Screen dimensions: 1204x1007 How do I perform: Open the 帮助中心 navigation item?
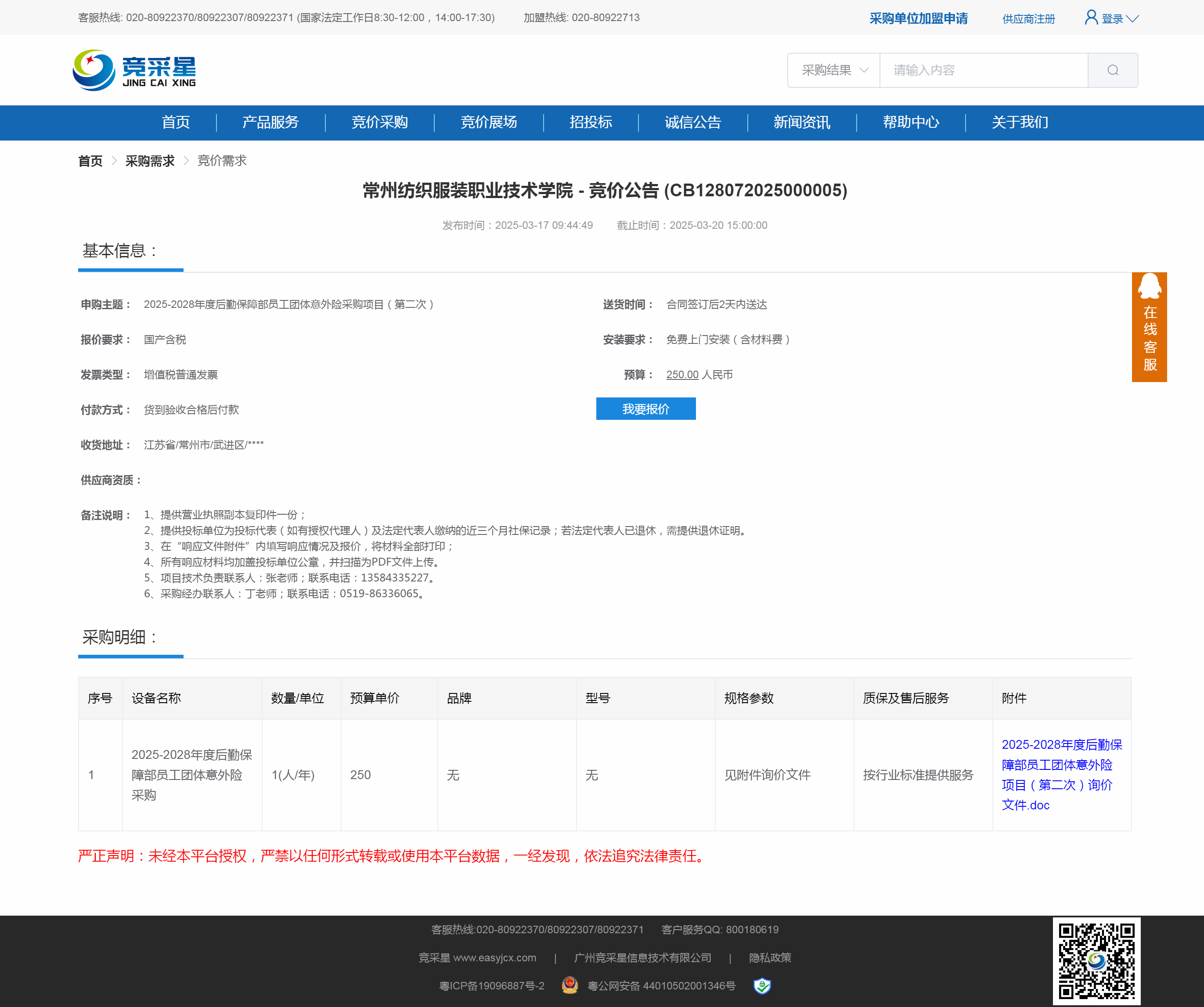(910, 122)
